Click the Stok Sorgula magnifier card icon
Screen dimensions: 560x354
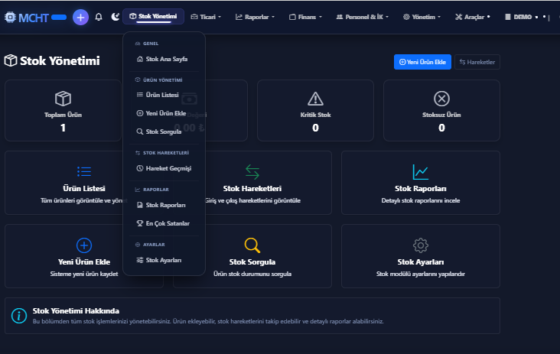point(252,245)
